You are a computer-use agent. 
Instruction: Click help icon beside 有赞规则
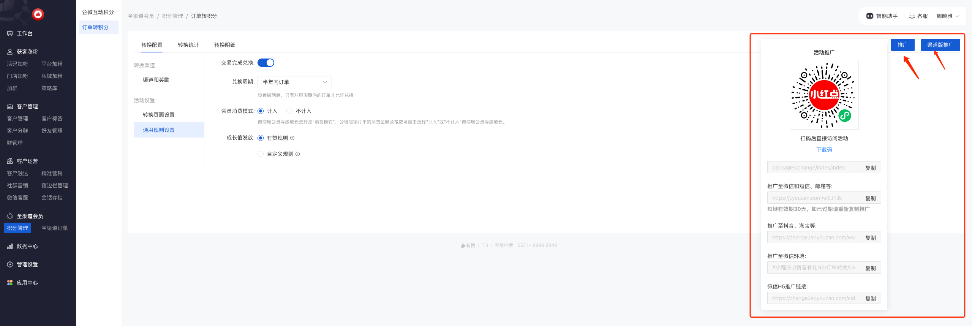(x=292, y=138)
